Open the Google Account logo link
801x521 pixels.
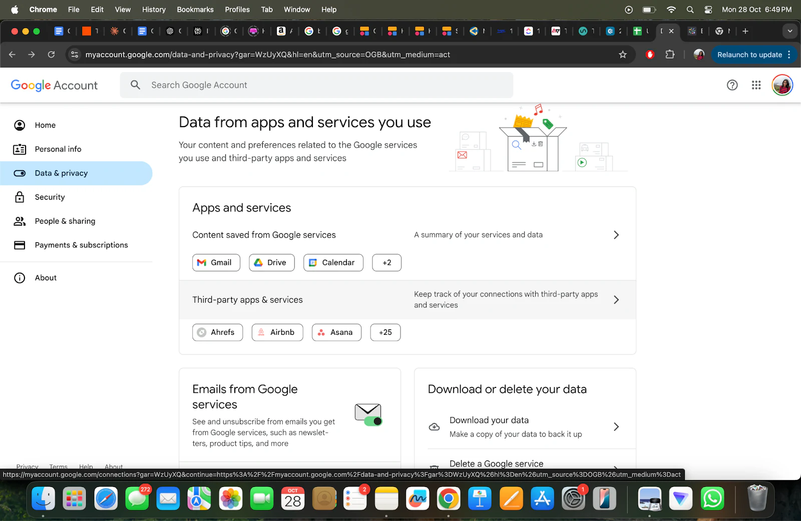click(x=54, y=86)
